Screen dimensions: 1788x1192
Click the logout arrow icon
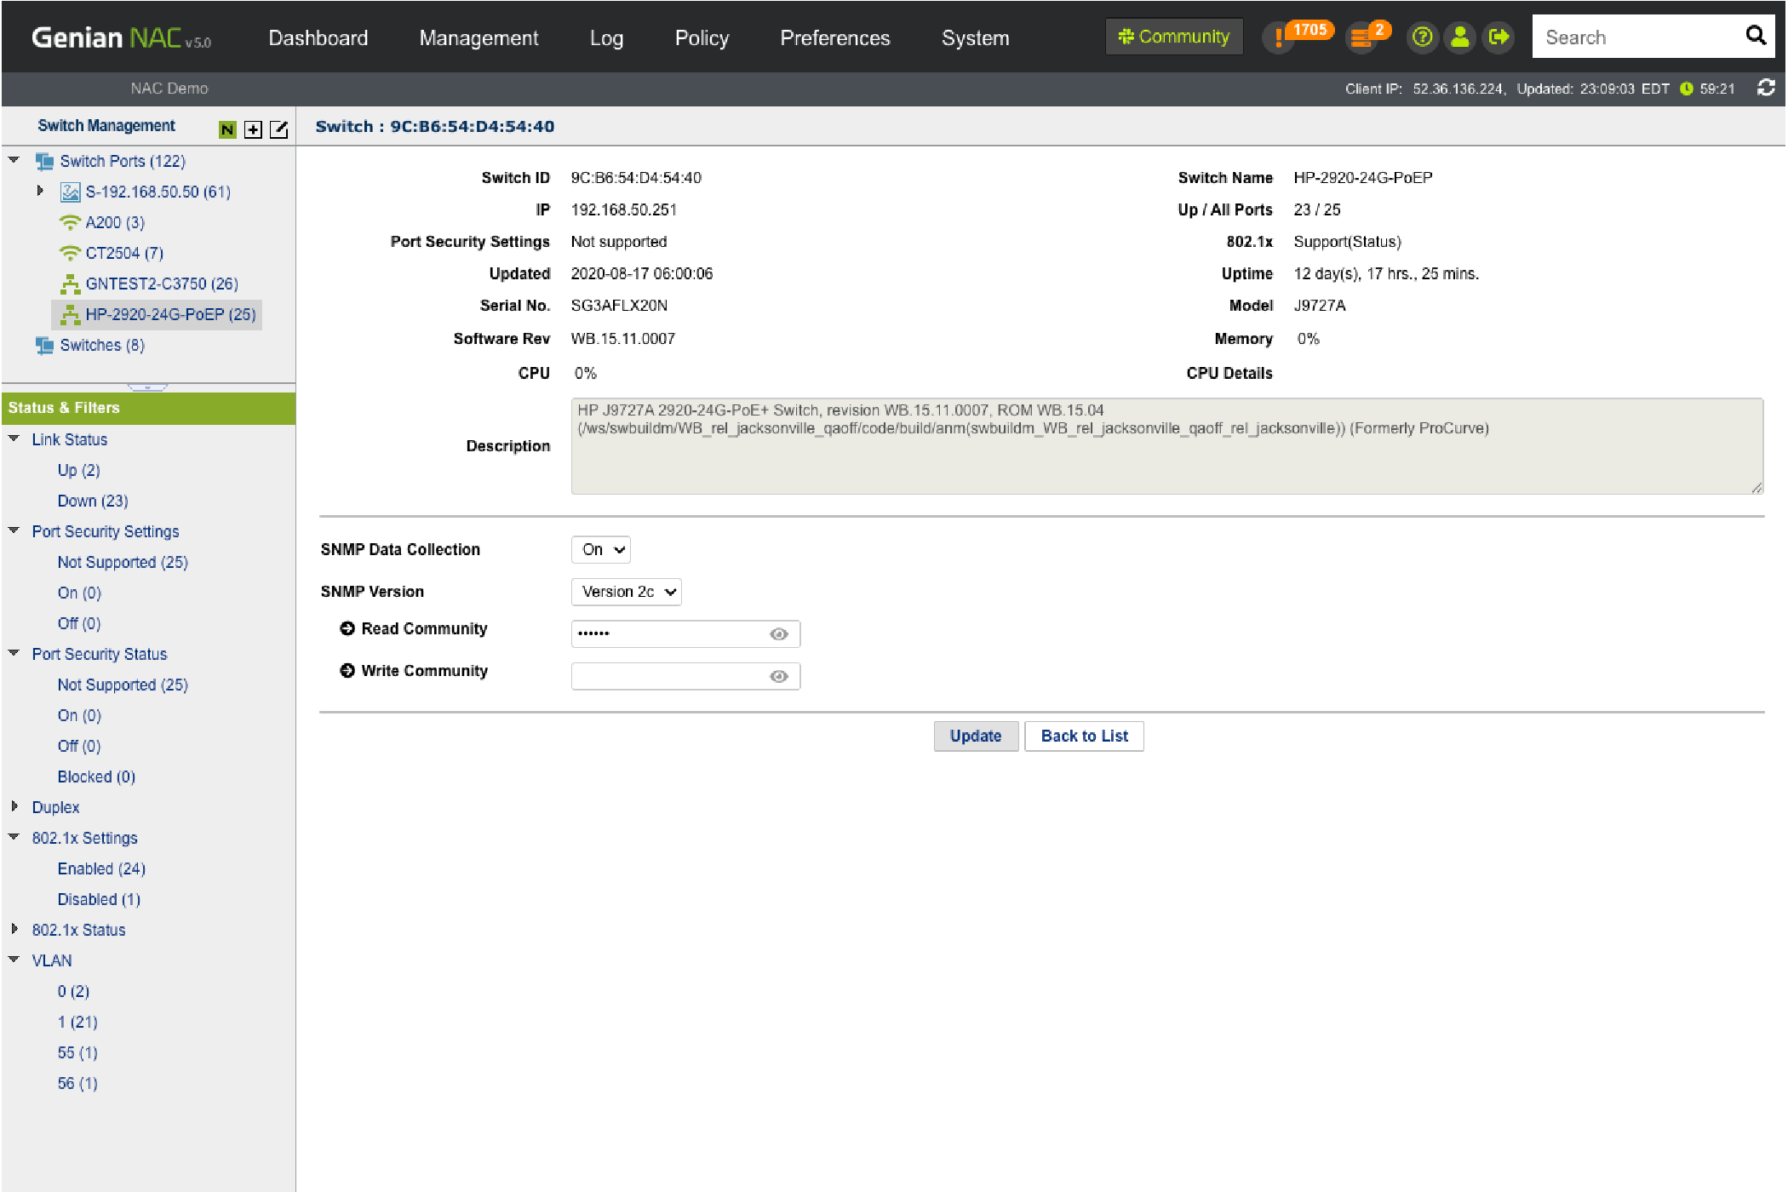click(x=1499, y=37)
